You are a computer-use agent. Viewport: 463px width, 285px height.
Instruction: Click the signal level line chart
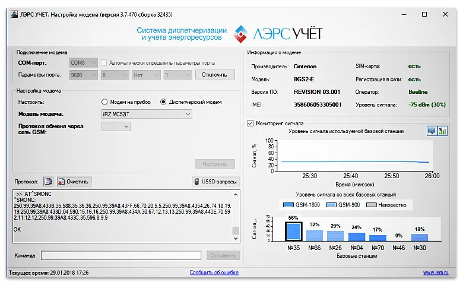(x=355, y=156)
